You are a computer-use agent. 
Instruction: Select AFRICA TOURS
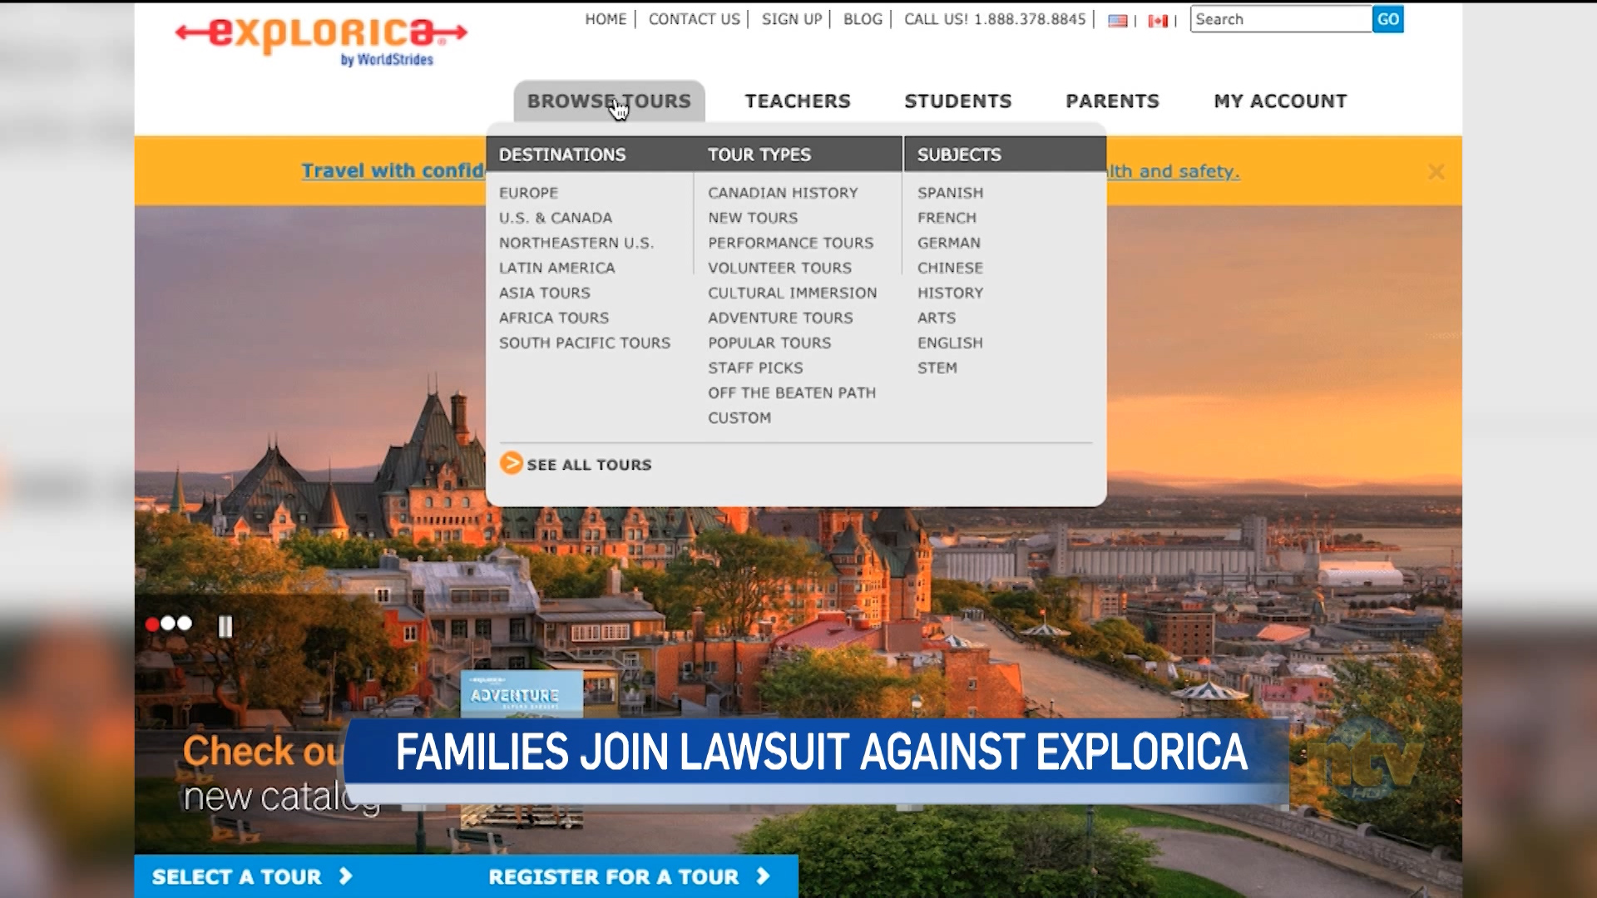554,318
